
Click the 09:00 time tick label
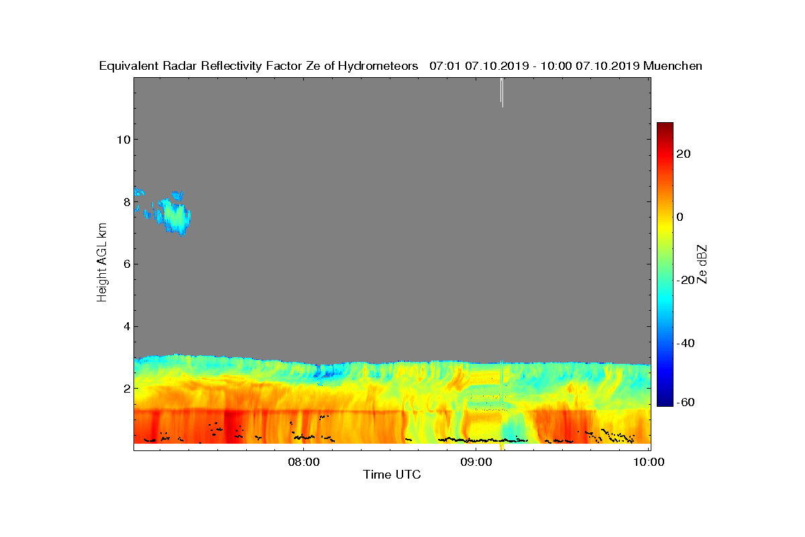click(x=476, y=461)
